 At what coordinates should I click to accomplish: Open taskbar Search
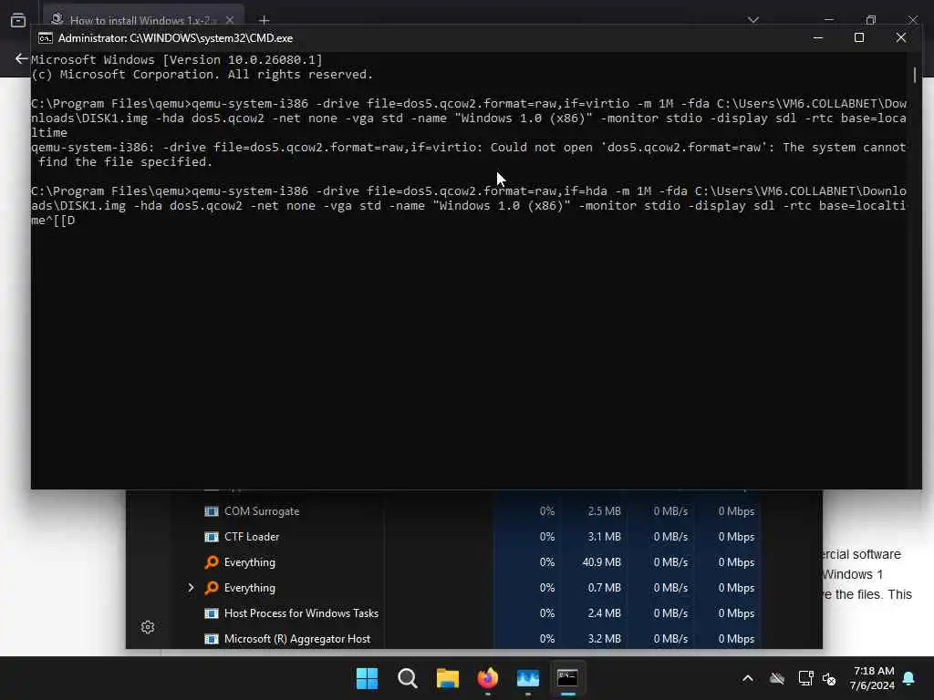pyautogui.click(x=408, y=678)
